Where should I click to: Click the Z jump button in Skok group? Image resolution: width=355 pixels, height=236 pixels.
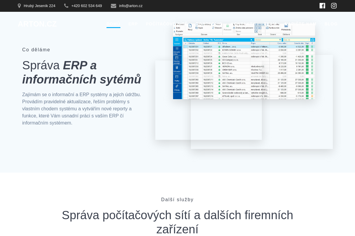[256, 24]
